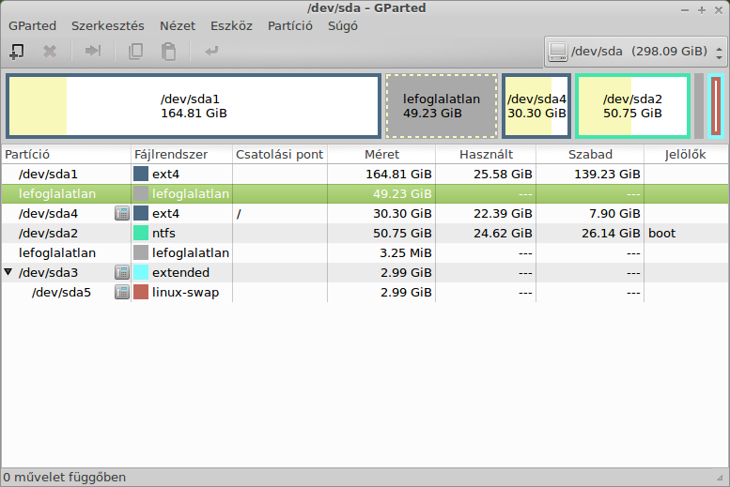Select the /dev/sda2 partition row
Viewport: 730px width, 487px height.
(365, 233)
